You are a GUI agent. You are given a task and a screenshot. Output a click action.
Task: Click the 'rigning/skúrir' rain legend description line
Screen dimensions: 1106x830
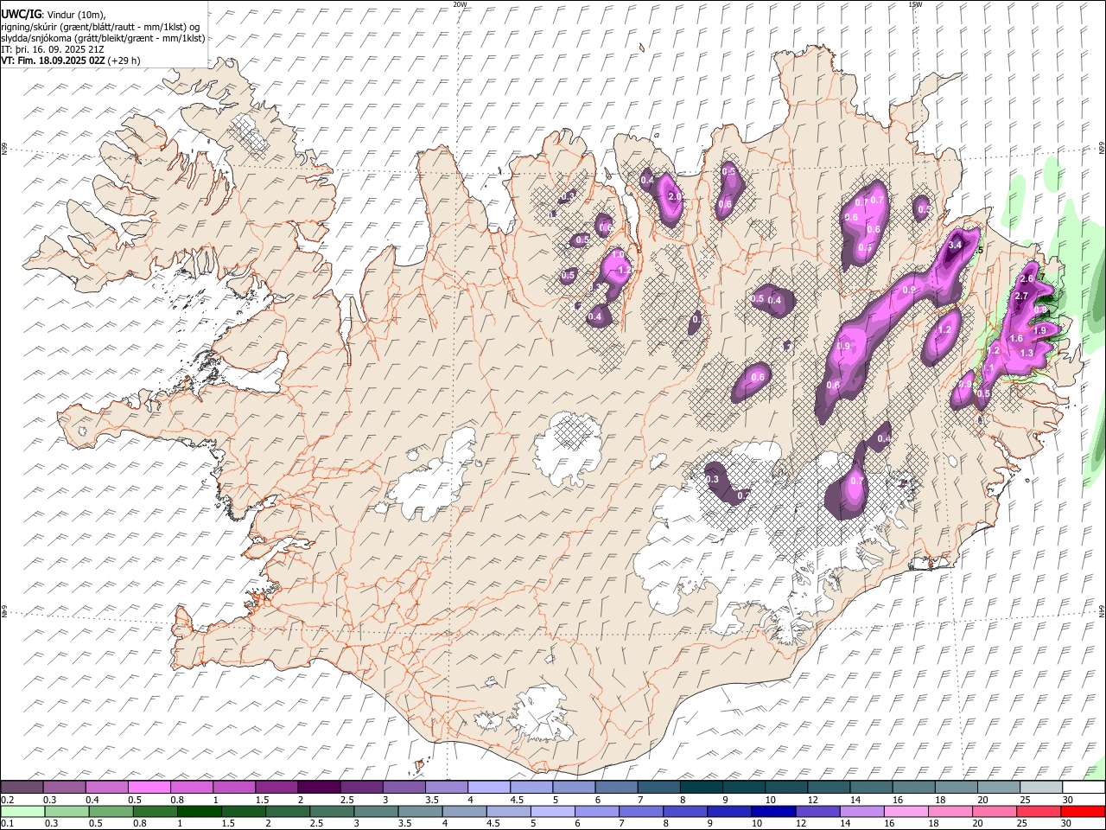[x=100, y=26]
